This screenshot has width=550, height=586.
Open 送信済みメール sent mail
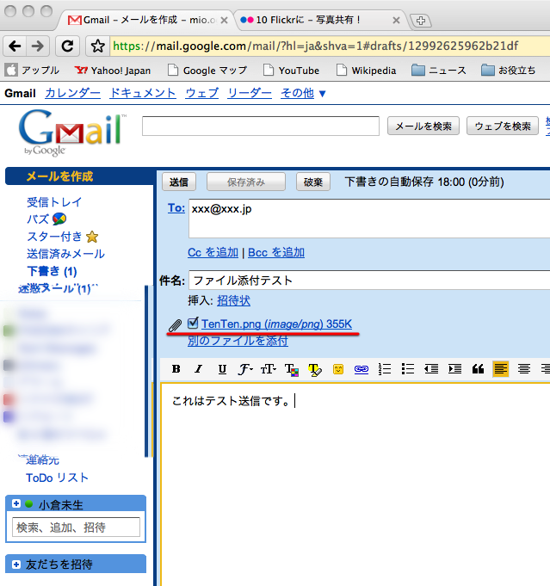65,254
